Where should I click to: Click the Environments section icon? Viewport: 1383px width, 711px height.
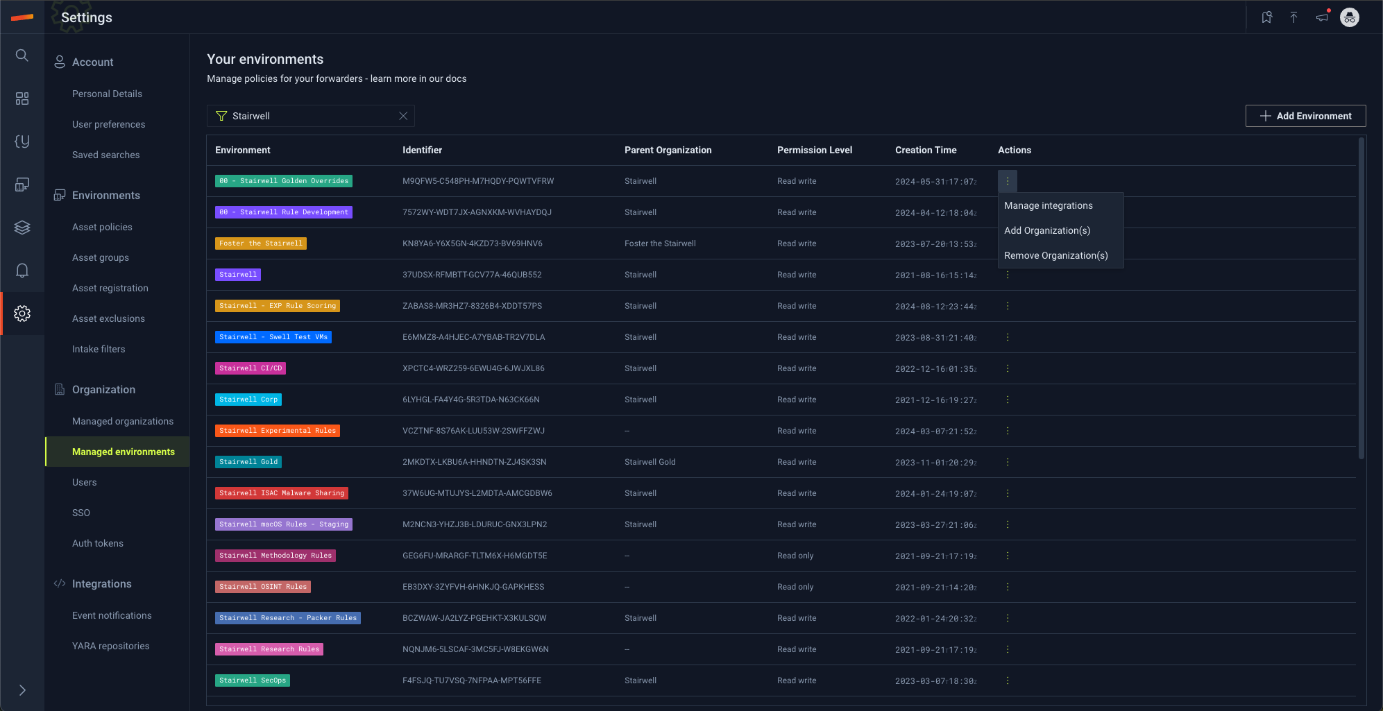pyautogui.click(x=60, y=195)
